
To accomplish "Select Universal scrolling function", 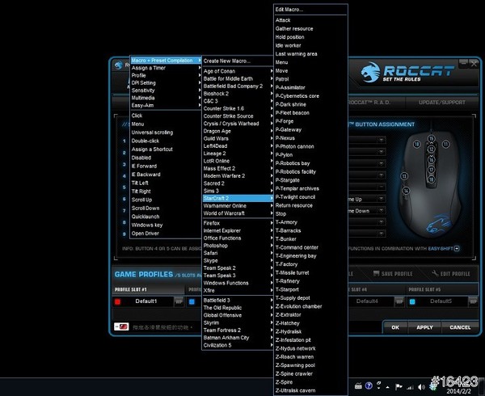I will click(x=166, y=133).
